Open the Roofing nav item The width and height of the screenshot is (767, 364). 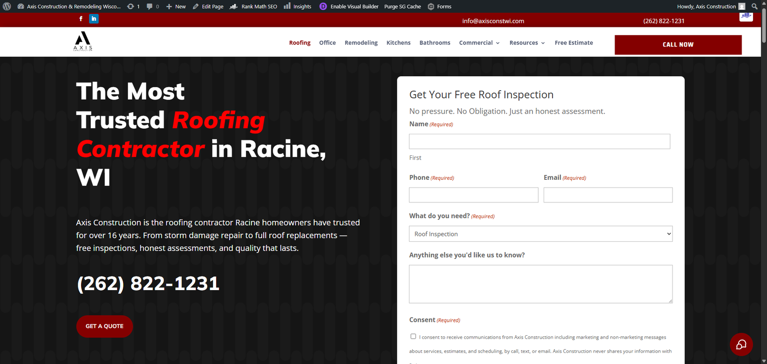[x=300, y=43]
